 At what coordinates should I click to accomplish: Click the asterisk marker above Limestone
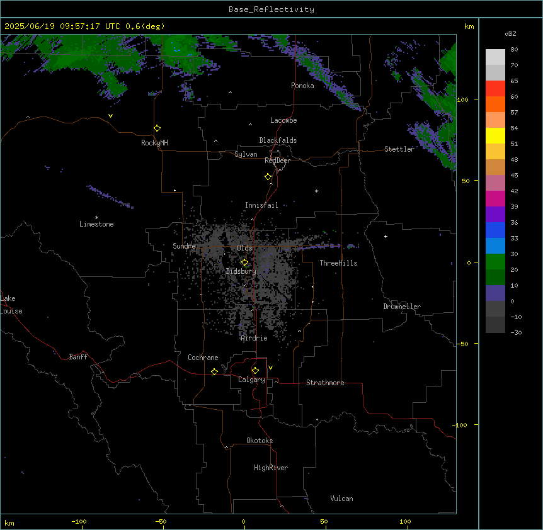96,218
